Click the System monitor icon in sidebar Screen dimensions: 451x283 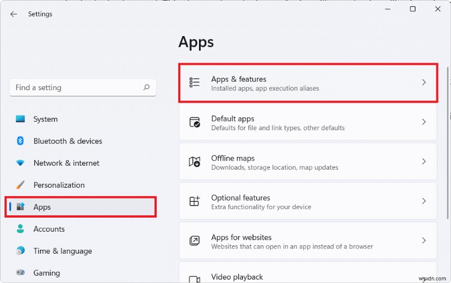click(20, 119)
